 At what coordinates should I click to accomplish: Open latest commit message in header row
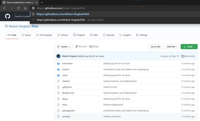tap(91, 56)
